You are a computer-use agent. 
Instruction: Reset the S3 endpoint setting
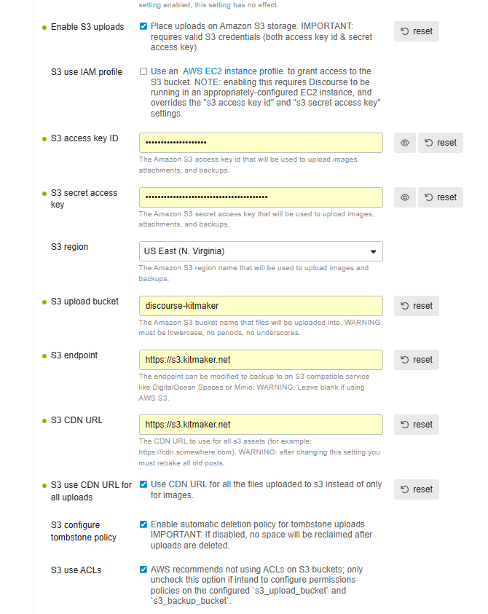click(417, 360)
